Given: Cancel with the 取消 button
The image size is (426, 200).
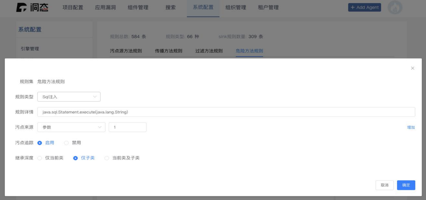Looking at the screenshot, I should pyautogui.click(x=384, y=185).
